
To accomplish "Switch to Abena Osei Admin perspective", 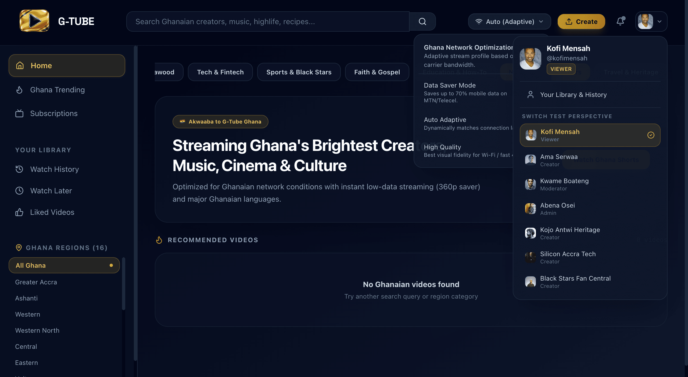I will pyautogui.click(x=590, y=209).
